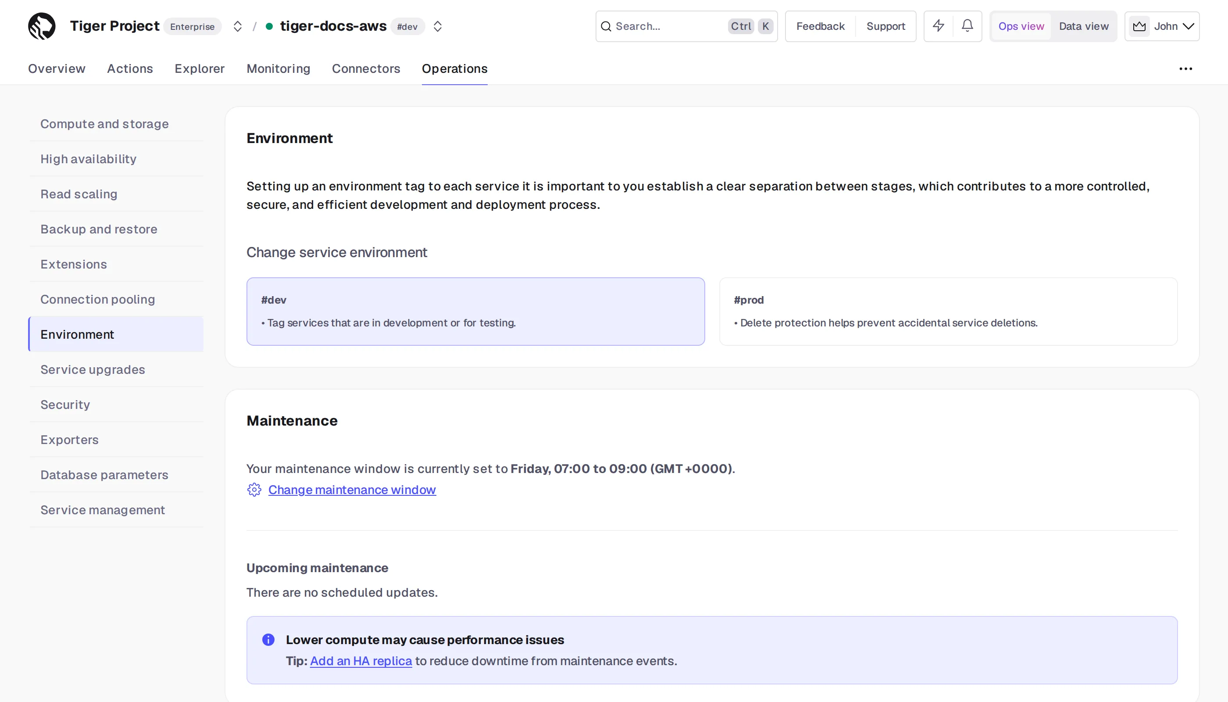Select the #prod environment card
The image size is (1228, 702).
(x=949, y=312)
